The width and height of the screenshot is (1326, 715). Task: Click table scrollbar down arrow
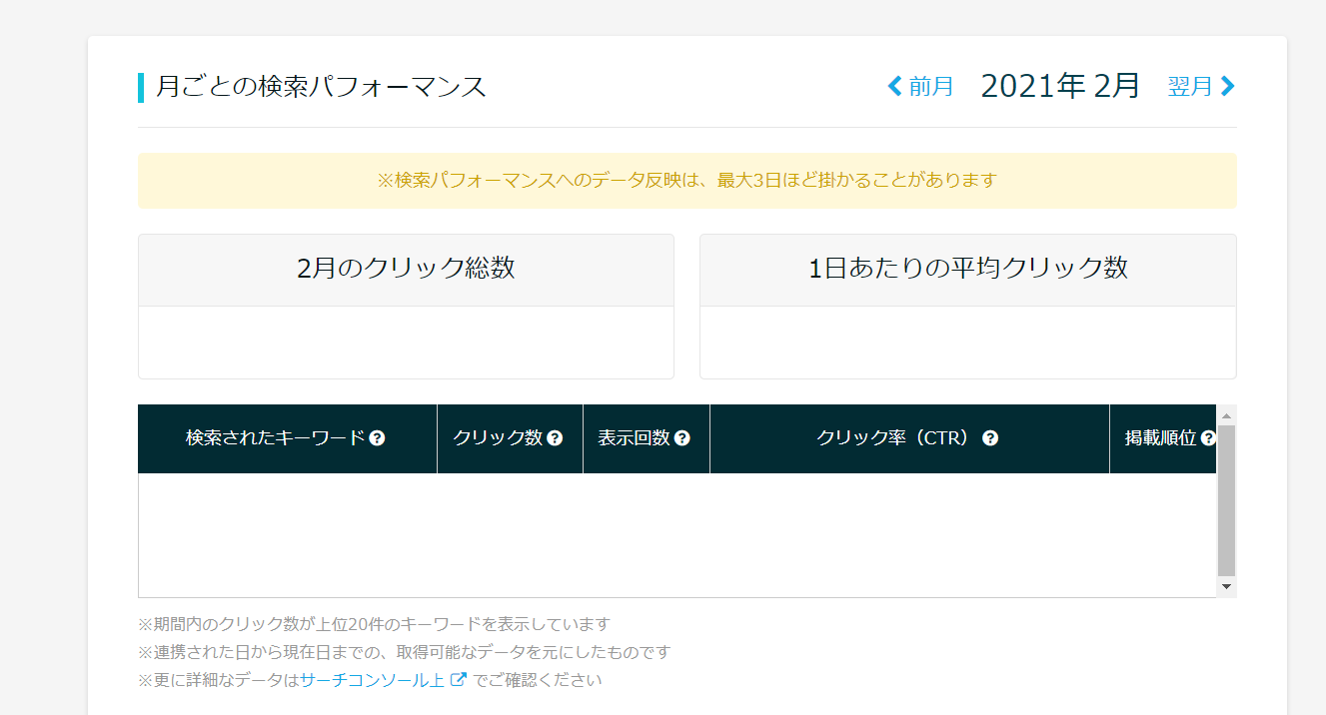coord(1226,587)
